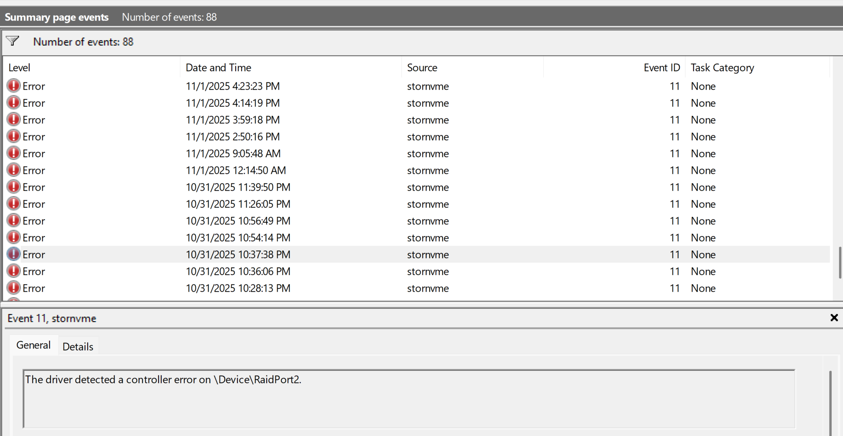Click error icon for 11:26:05 PM event
Viewport: 843px width, 436px height.
point(13,204)
